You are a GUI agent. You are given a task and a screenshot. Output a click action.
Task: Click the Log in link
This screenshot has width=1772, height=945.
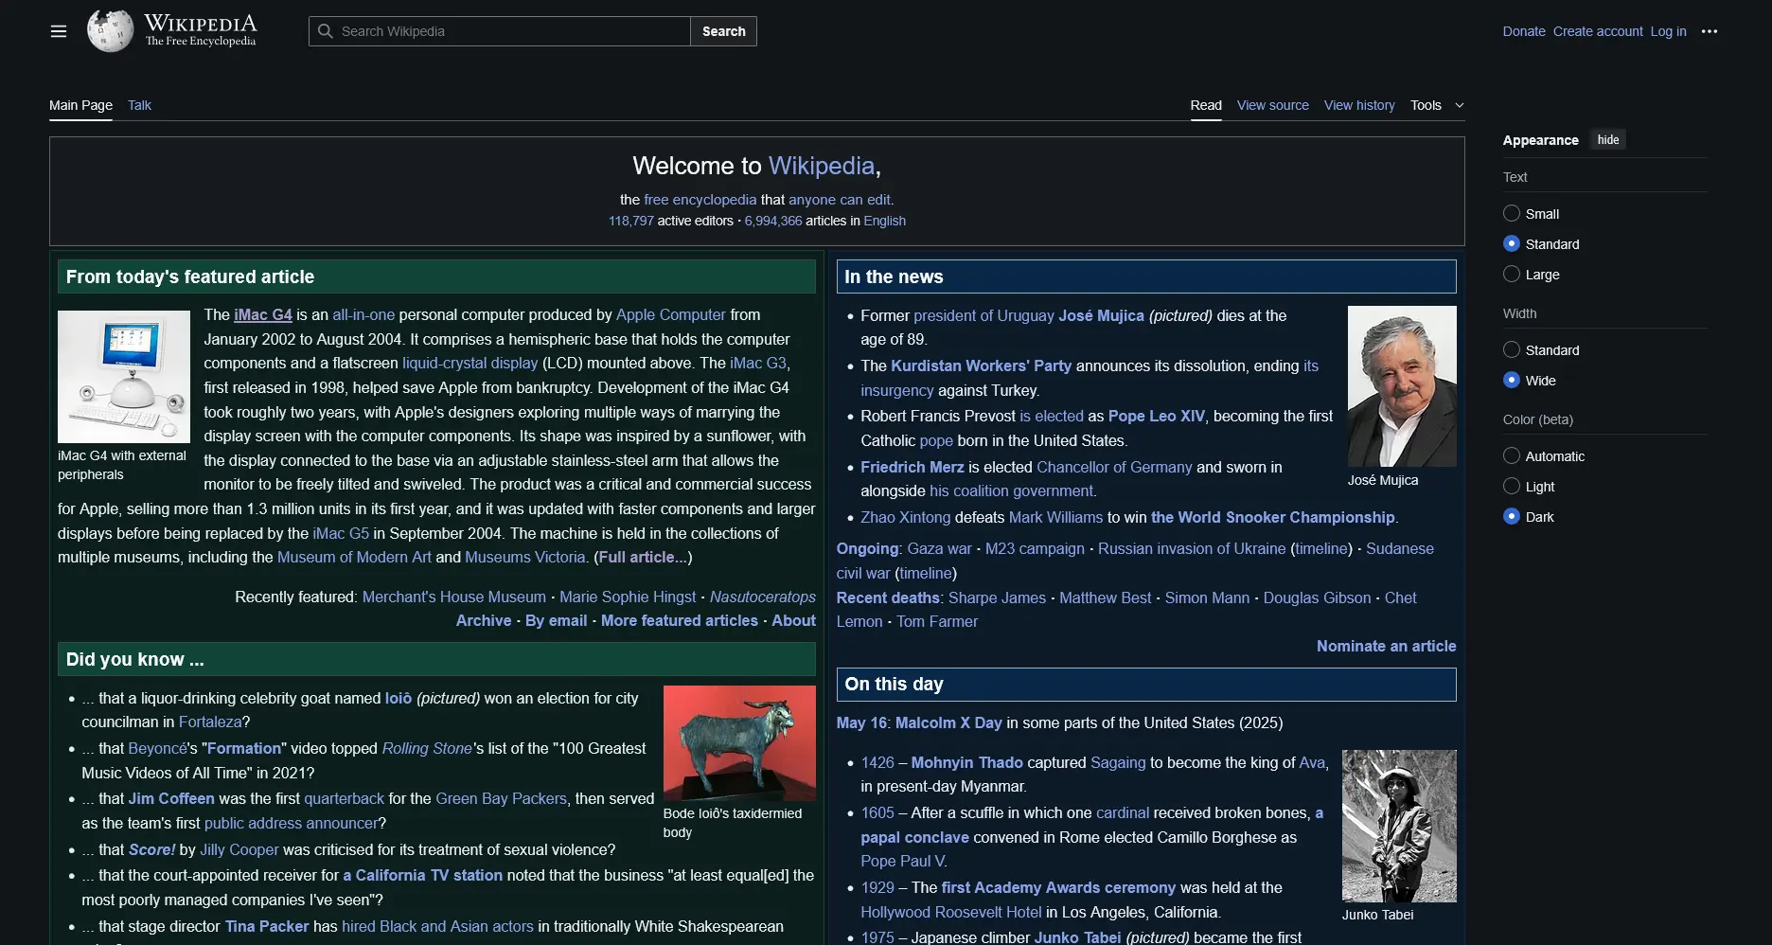tap(1668, 31)
